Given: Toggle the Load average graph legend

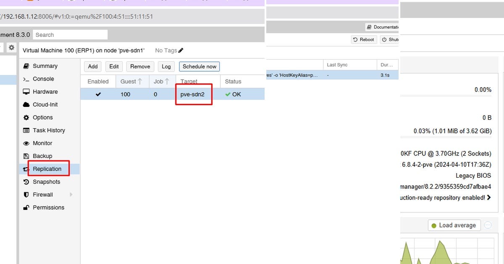Looking at the screenshot, I should coord(454,225).
